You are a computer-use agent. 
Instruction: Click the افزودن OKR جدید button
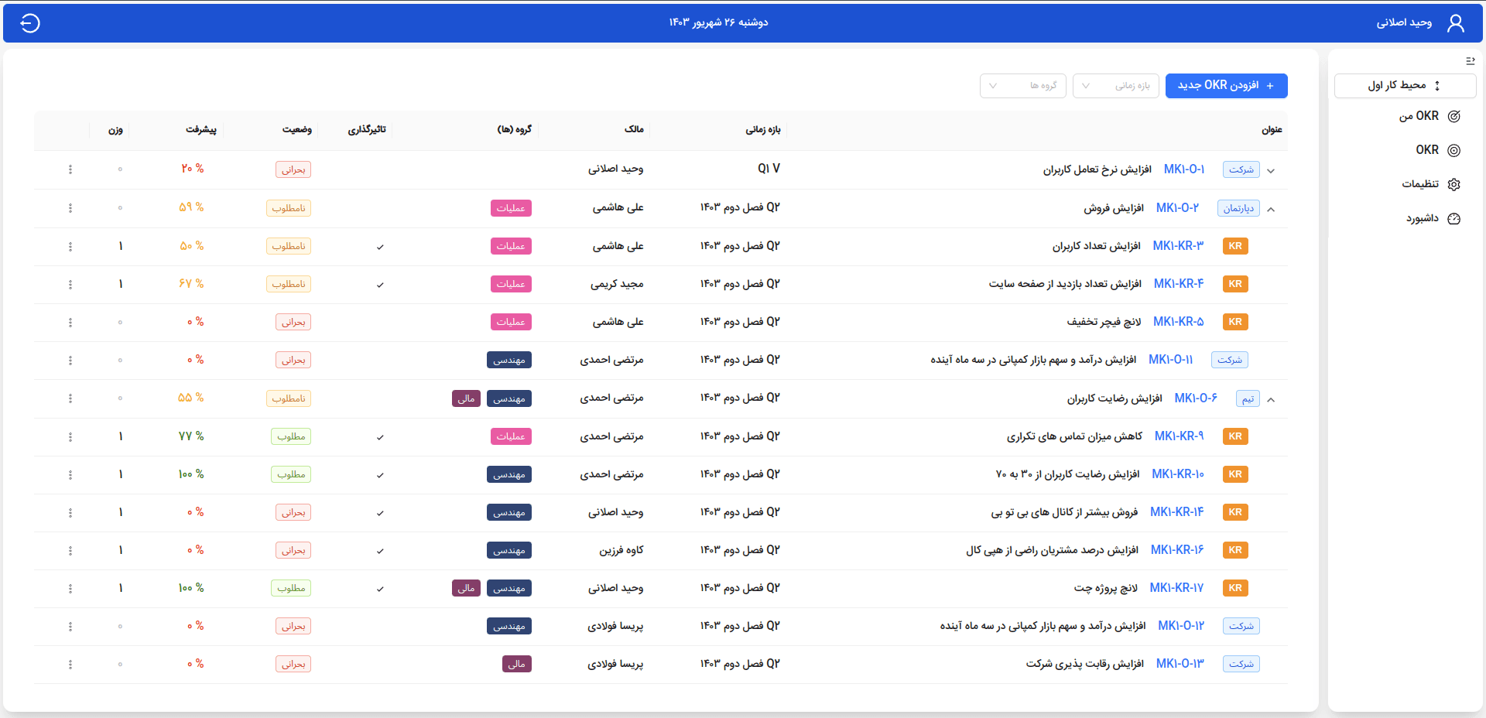(1226, 86)
